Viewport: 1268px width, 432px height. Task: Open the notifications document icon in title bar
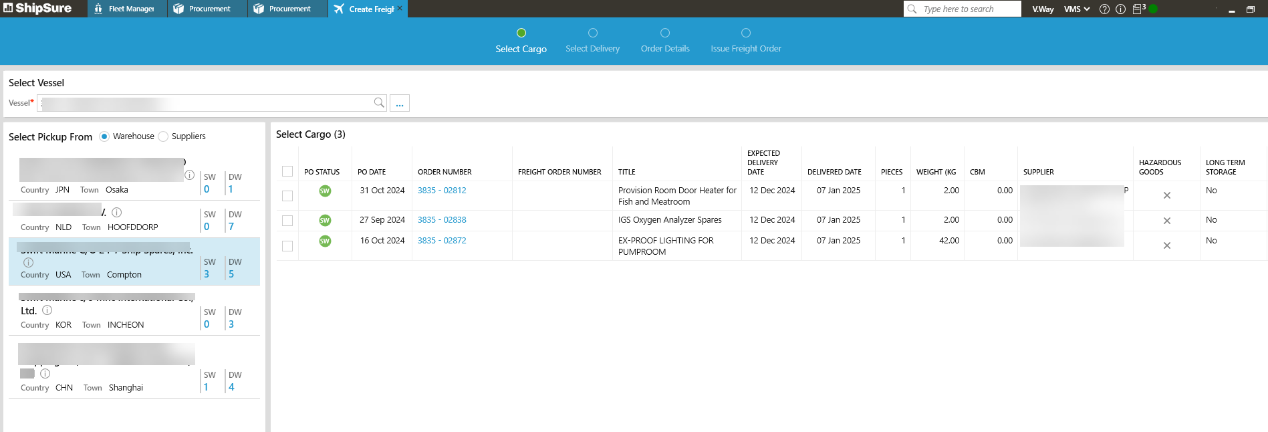click(1138, 9)
